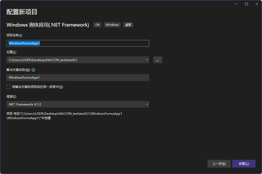262x174 pixels.
Task: Click the 框架(F) label
Action: pos(11,97)
